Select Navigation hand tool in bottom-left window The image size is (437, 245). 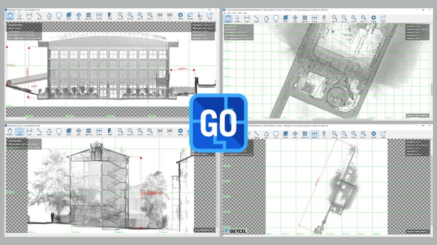click(x=10, y=132)
